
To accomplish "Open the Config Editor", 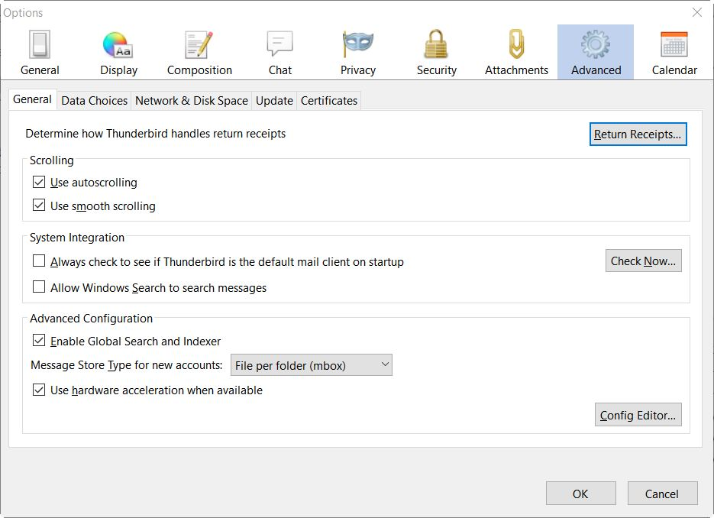I will (638, 416).
